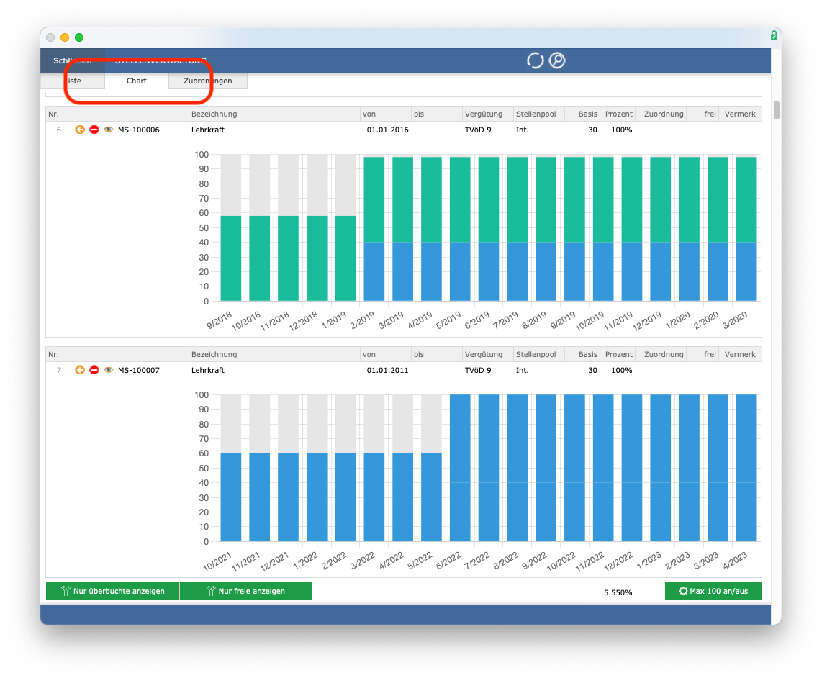Switch to the Liste tab
822x678 pixels.
(x=73, y=81)
